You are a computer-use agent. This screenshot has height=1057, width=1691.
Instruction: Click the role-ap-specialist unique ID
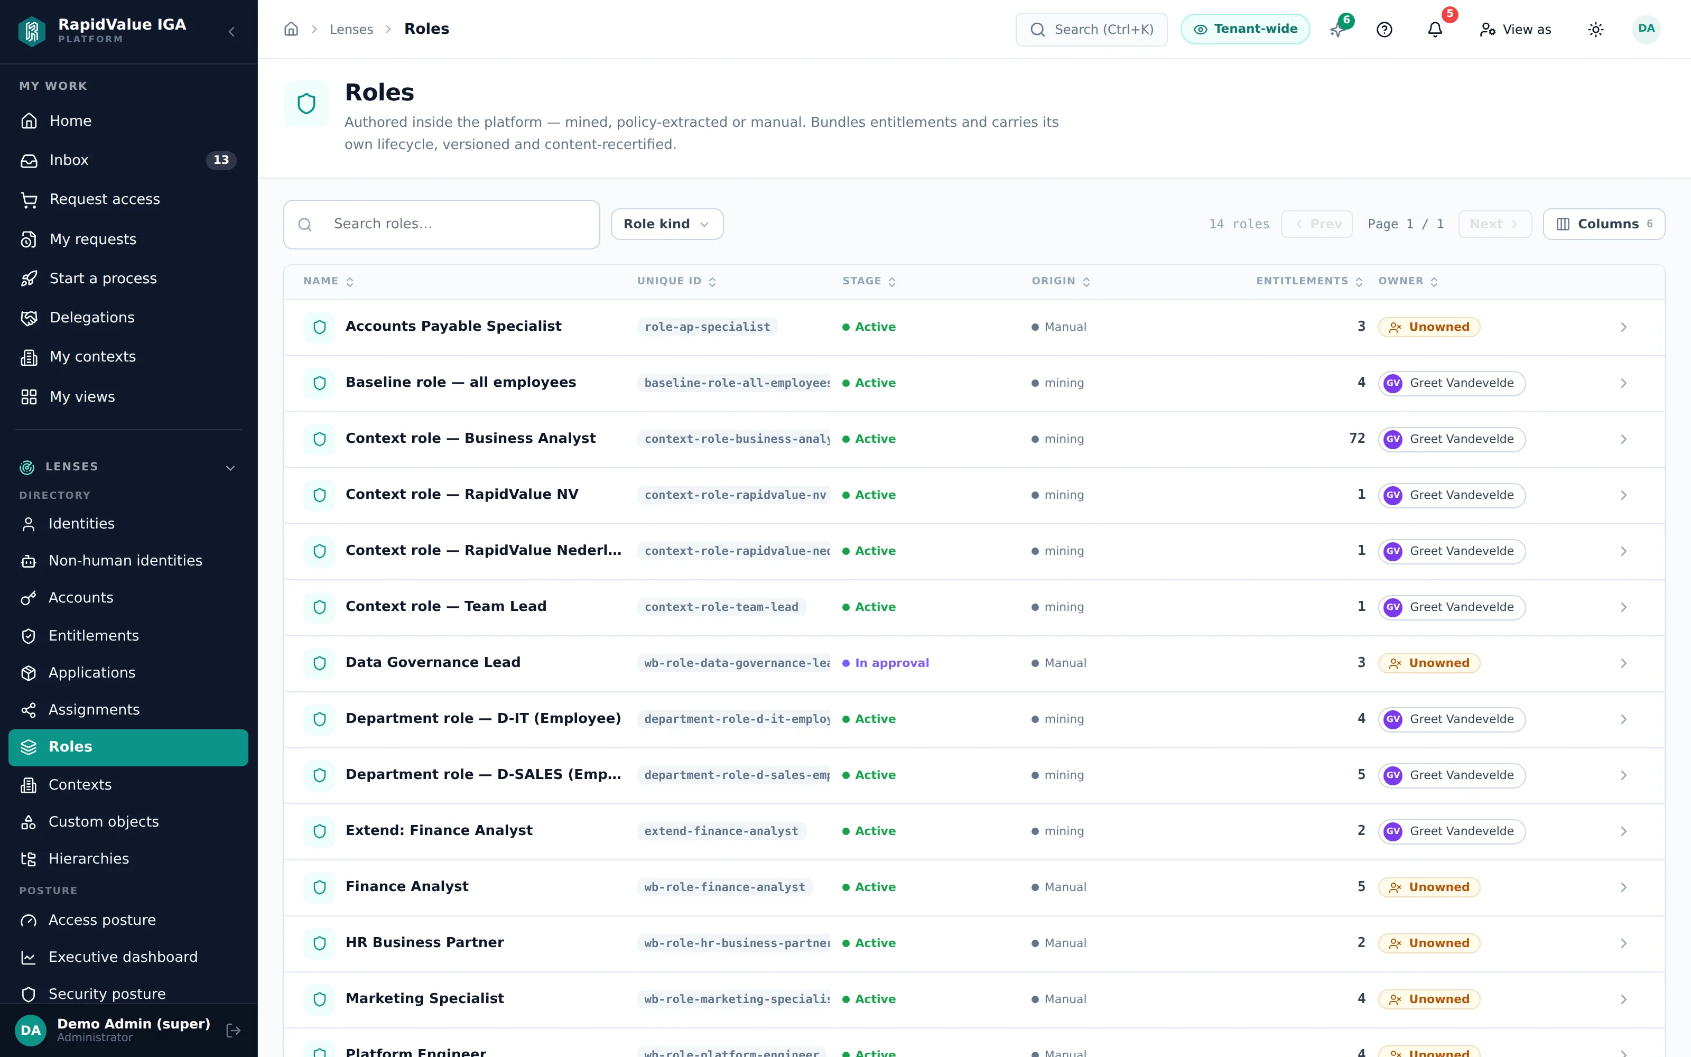pyautogui.click(x=707, y=327)
